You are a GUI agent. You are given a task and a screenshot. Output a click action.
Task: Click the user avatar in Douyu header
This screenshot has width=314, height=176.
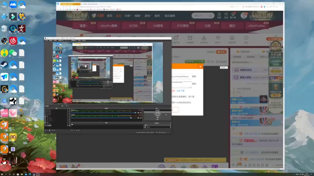point(244,16)
